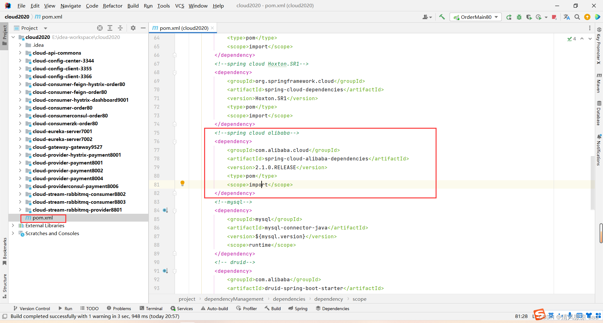This screenshot has height=323, width=603.
Task: Open the Maven tool window
Action: (x=599, y=83)
